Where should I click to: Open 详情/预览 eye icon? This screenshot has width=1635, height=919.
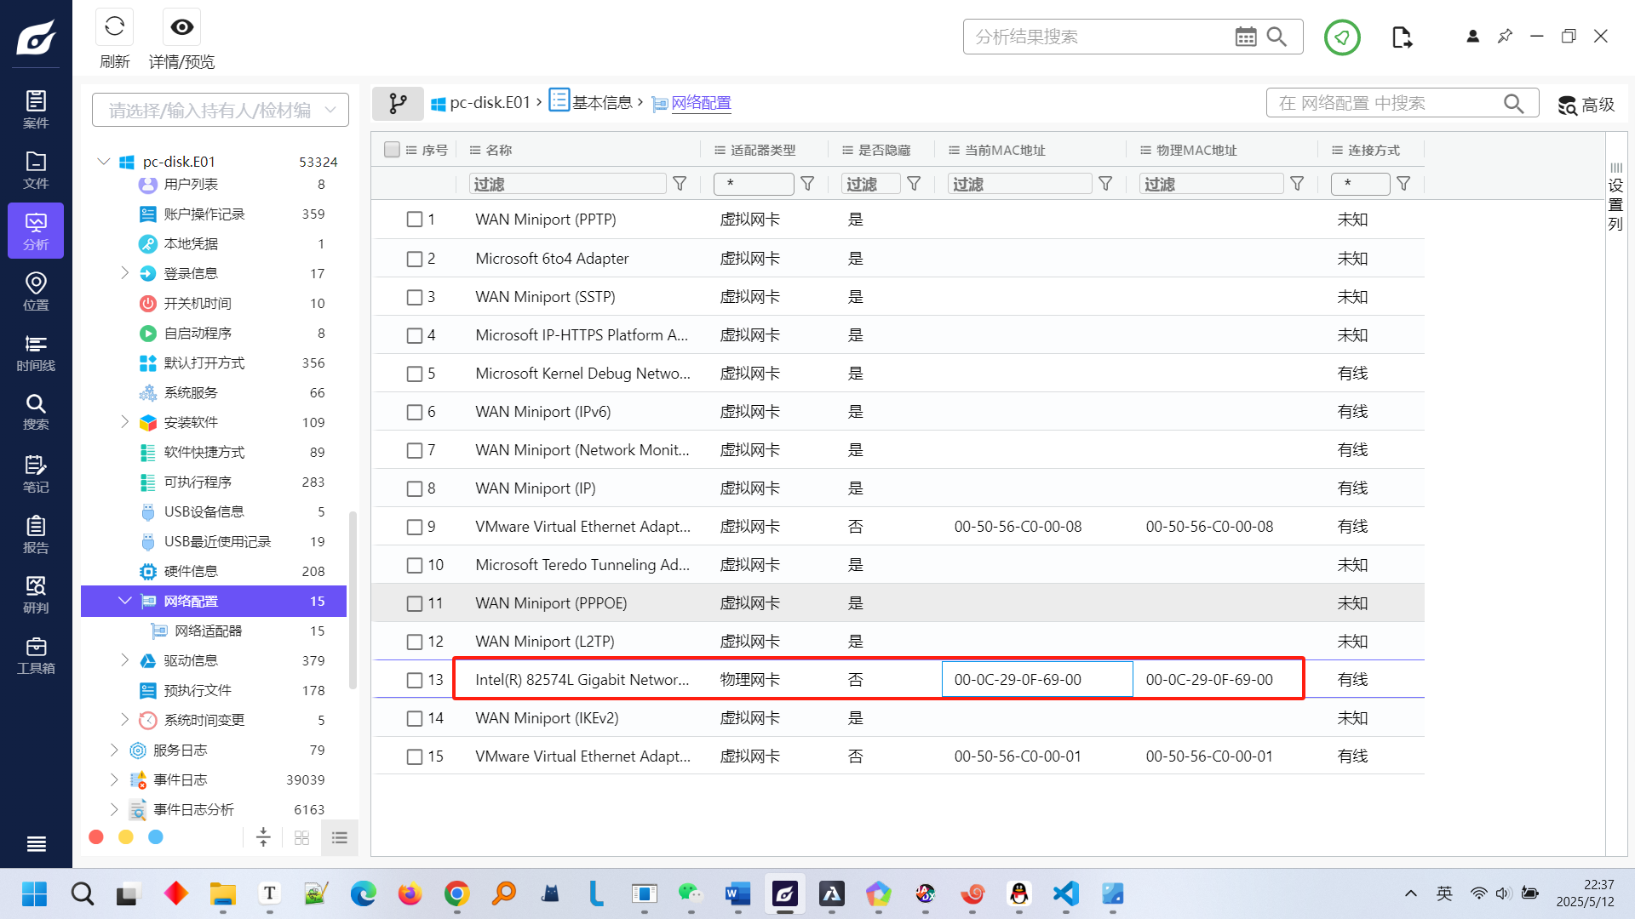tap(181, 27)
